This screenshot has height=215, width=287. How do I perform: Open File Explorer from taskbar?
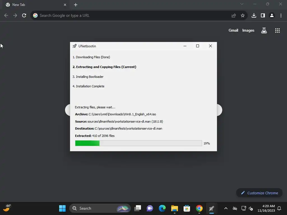tap(174, 208)
